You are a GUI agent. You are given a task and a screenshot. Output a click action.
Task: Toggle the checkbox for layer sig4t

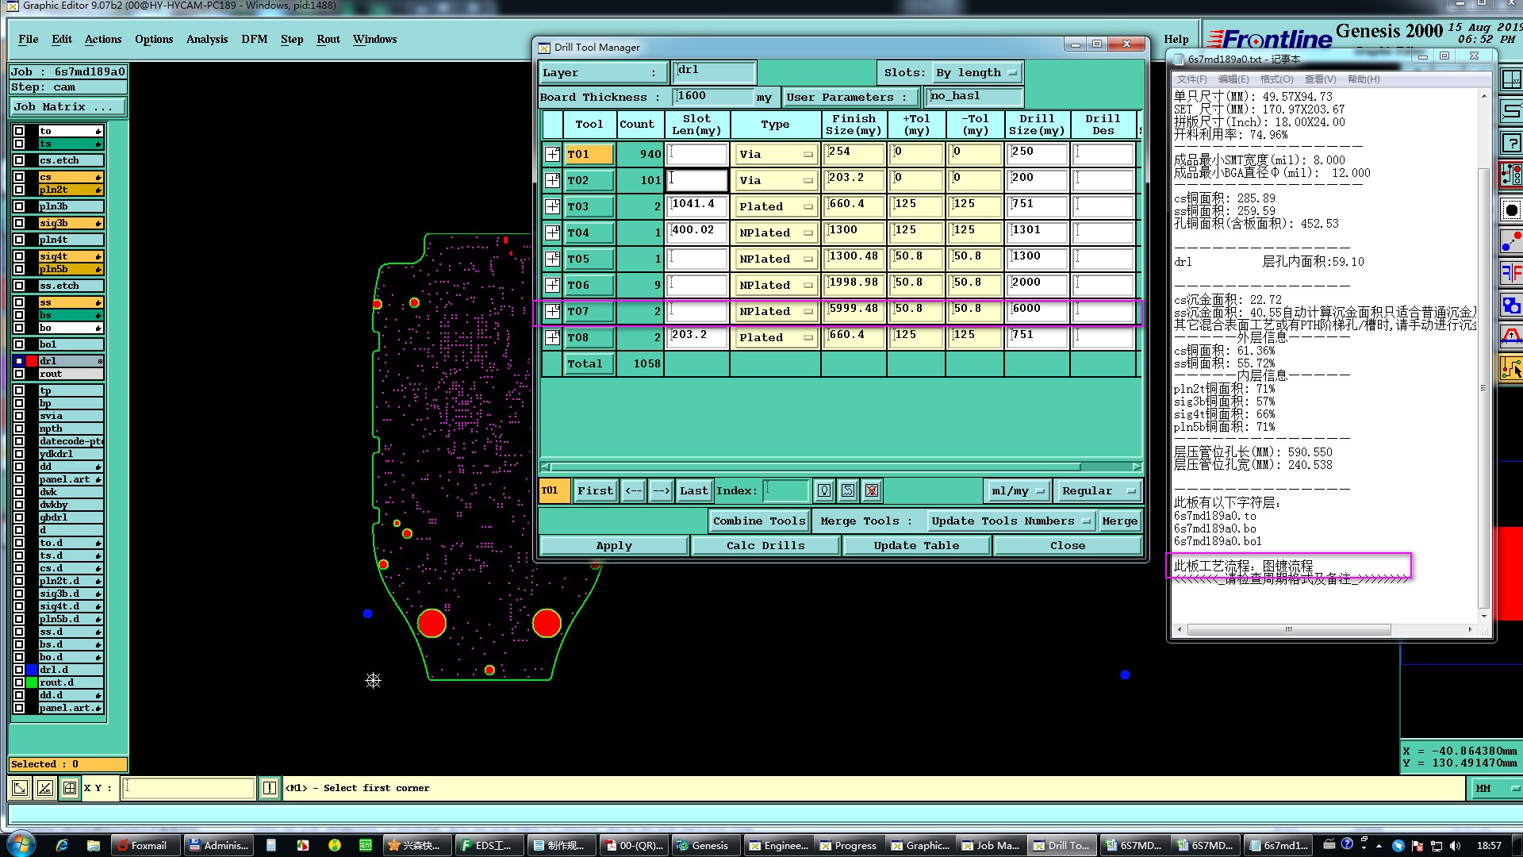pyautogui.click(x=19, y=256)
